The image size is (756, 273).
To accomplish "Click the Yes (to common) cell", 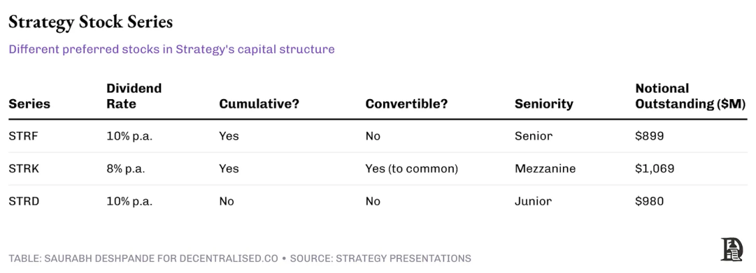I will pyautogui.click(x=411, y=169).
